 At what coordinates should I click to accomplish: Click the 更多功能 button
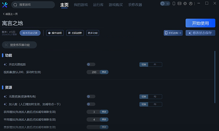93,33
